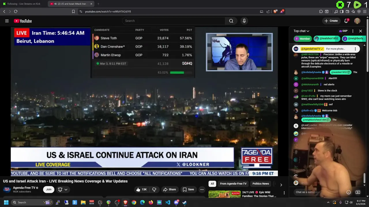This screenshot has height=207, width=369.
Task: Open Firefox from the taskbar
Action: click(151, 202)
